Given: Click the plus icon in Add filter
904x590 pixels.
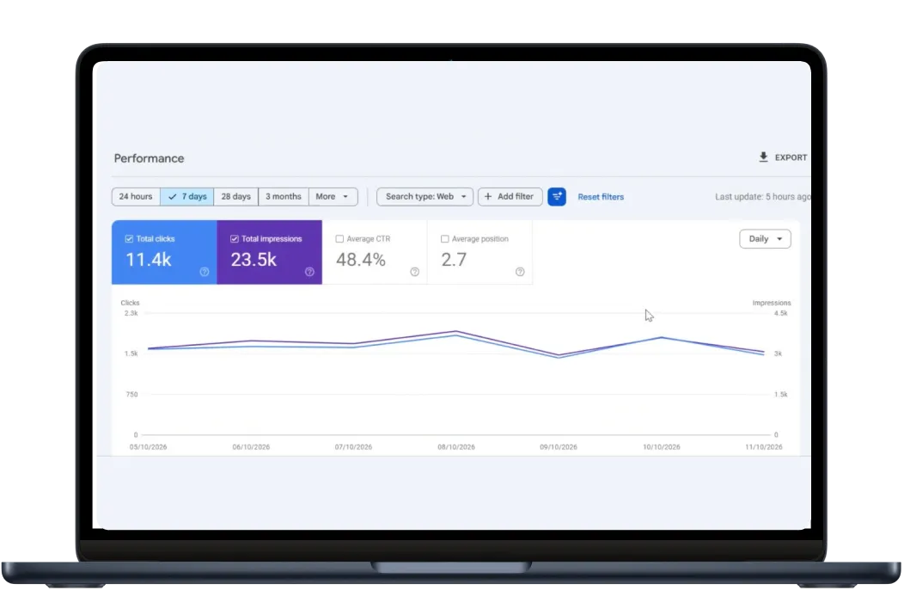Looking at the screenshot, I should point(488,197).
